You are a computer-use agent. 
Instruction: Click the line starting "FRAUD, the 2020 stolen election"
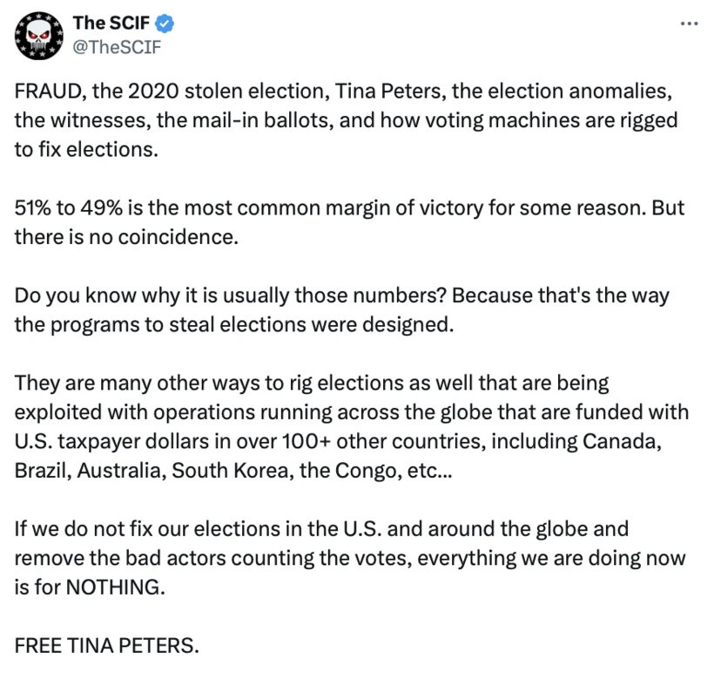click(345, 92)
